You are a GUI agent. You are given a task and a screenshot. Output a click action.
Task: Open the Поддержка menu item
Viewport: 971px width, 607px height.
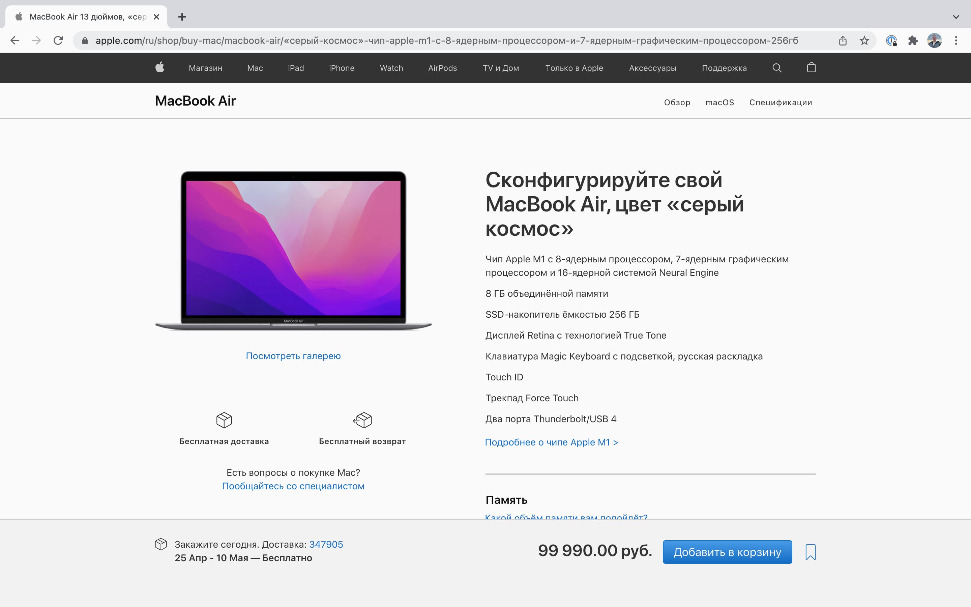coord(724,68)
